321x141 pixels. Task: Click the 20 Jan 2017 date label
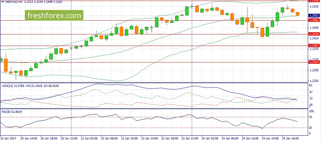(8, 138)
